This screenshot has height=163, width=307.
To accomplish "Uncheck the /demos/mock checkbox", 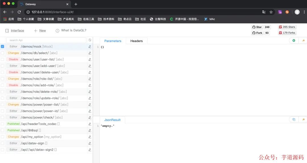I will click(x=2, y=46).
